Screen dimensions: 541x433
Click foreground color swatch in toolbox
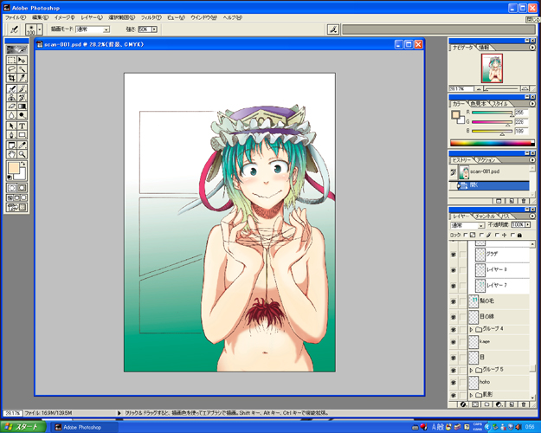14,169
